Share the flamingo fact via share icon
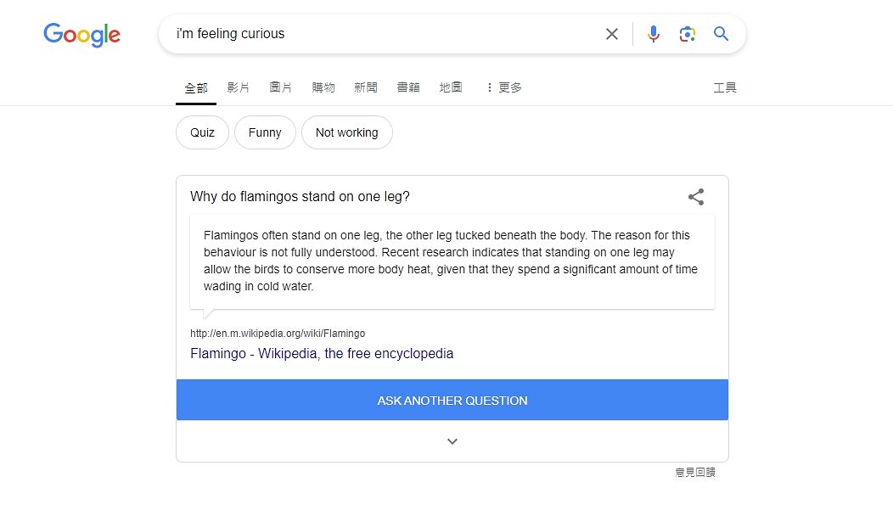Screen dimensions: 893x505 696,197
